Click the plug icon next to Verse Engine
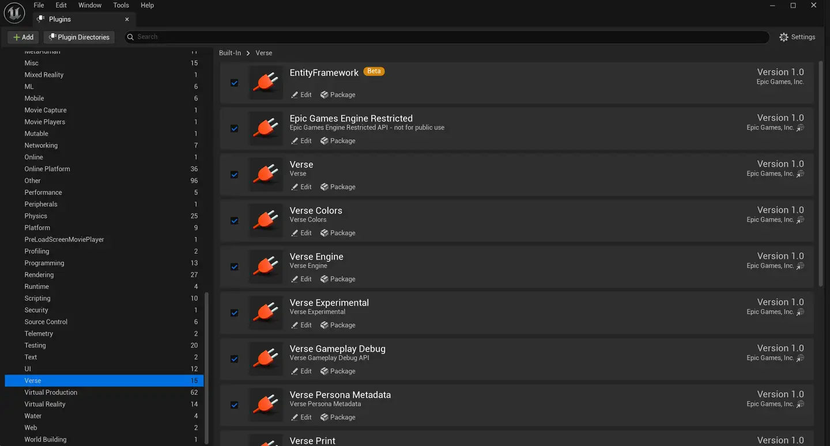 coord(266,266)
